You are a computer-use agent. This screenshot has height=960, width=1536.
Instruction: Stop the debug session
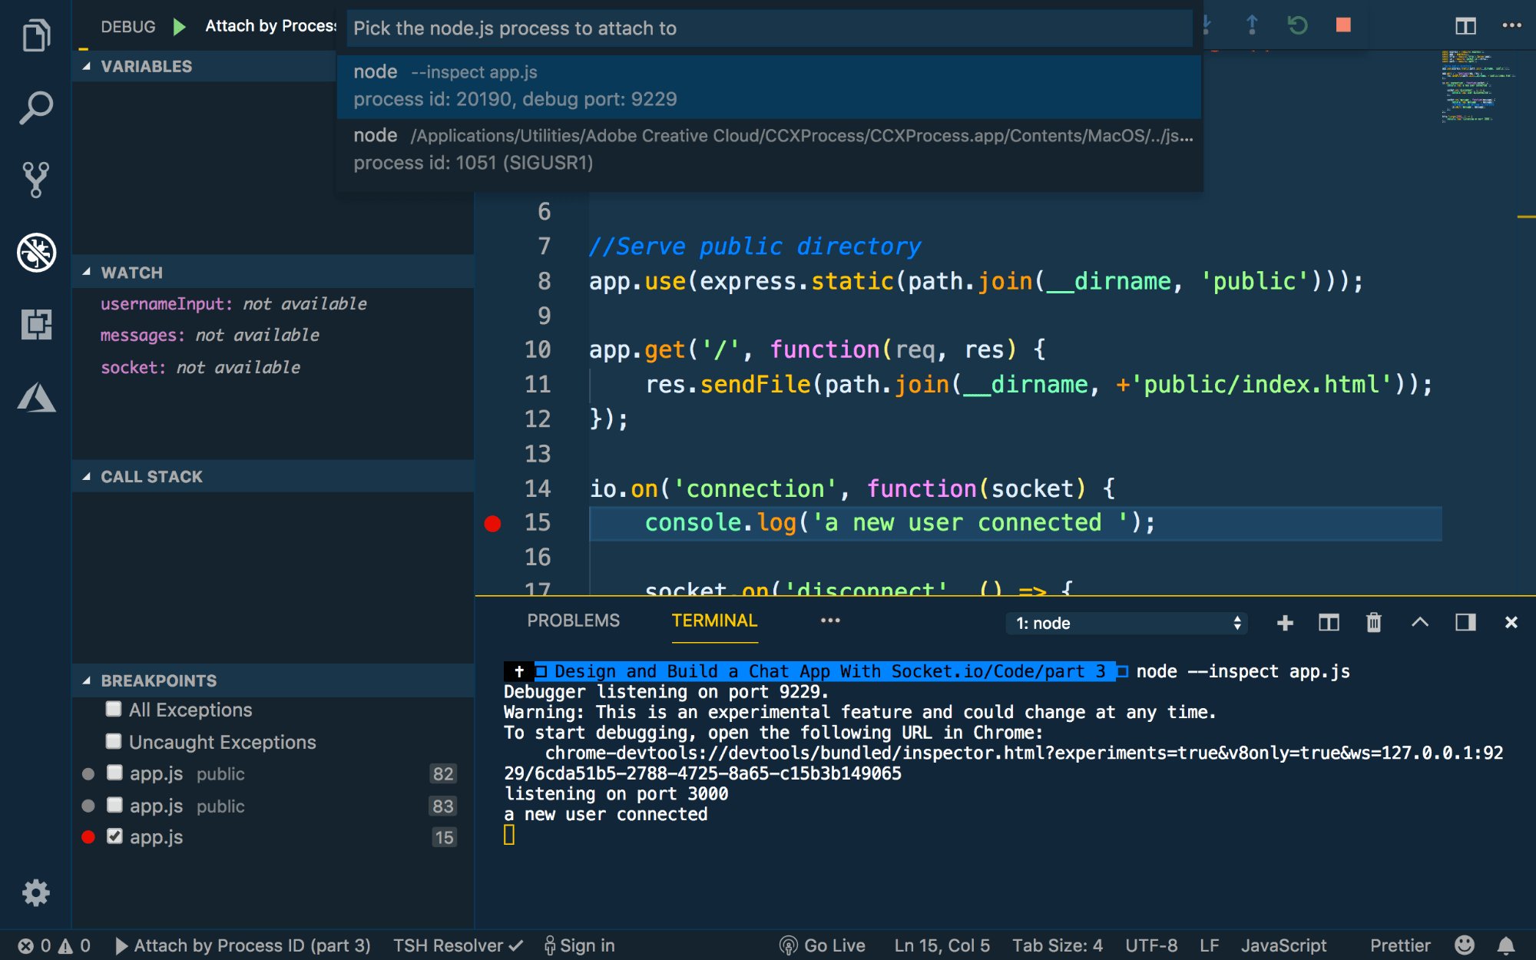1343,25
